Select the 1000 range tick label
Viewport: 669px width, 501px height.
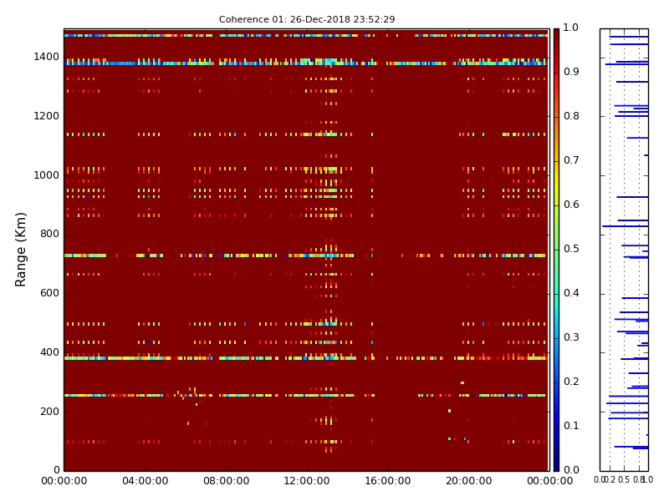coord(47,175)
